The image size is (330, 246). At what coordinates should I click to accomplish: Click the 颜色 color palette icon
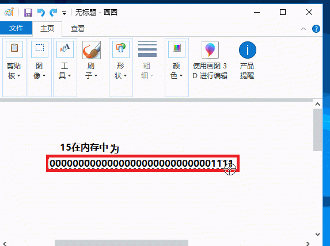177,49
